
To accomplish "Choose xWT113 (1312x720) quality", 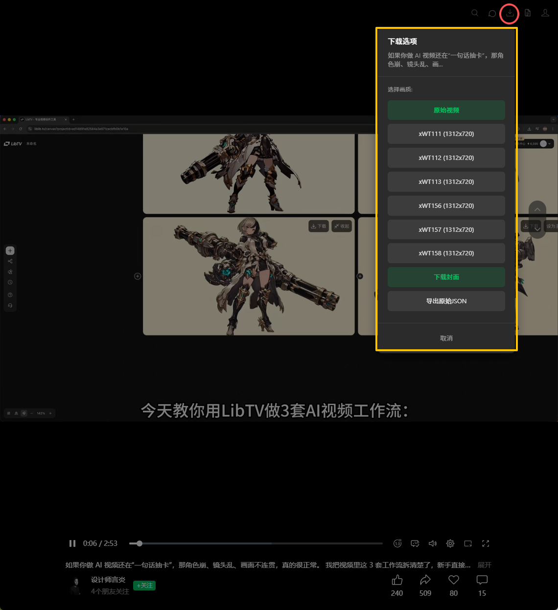I will pos(446,181).
